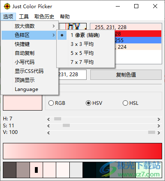Pick the pink swatch with black marker
Image resolution: width=165 pixels, height=181 pixels.
pos(36,170)
